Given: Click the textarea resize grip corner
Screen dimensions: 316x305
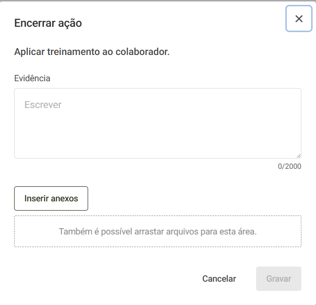Looking at the screenshot, I should click(298, 156).
